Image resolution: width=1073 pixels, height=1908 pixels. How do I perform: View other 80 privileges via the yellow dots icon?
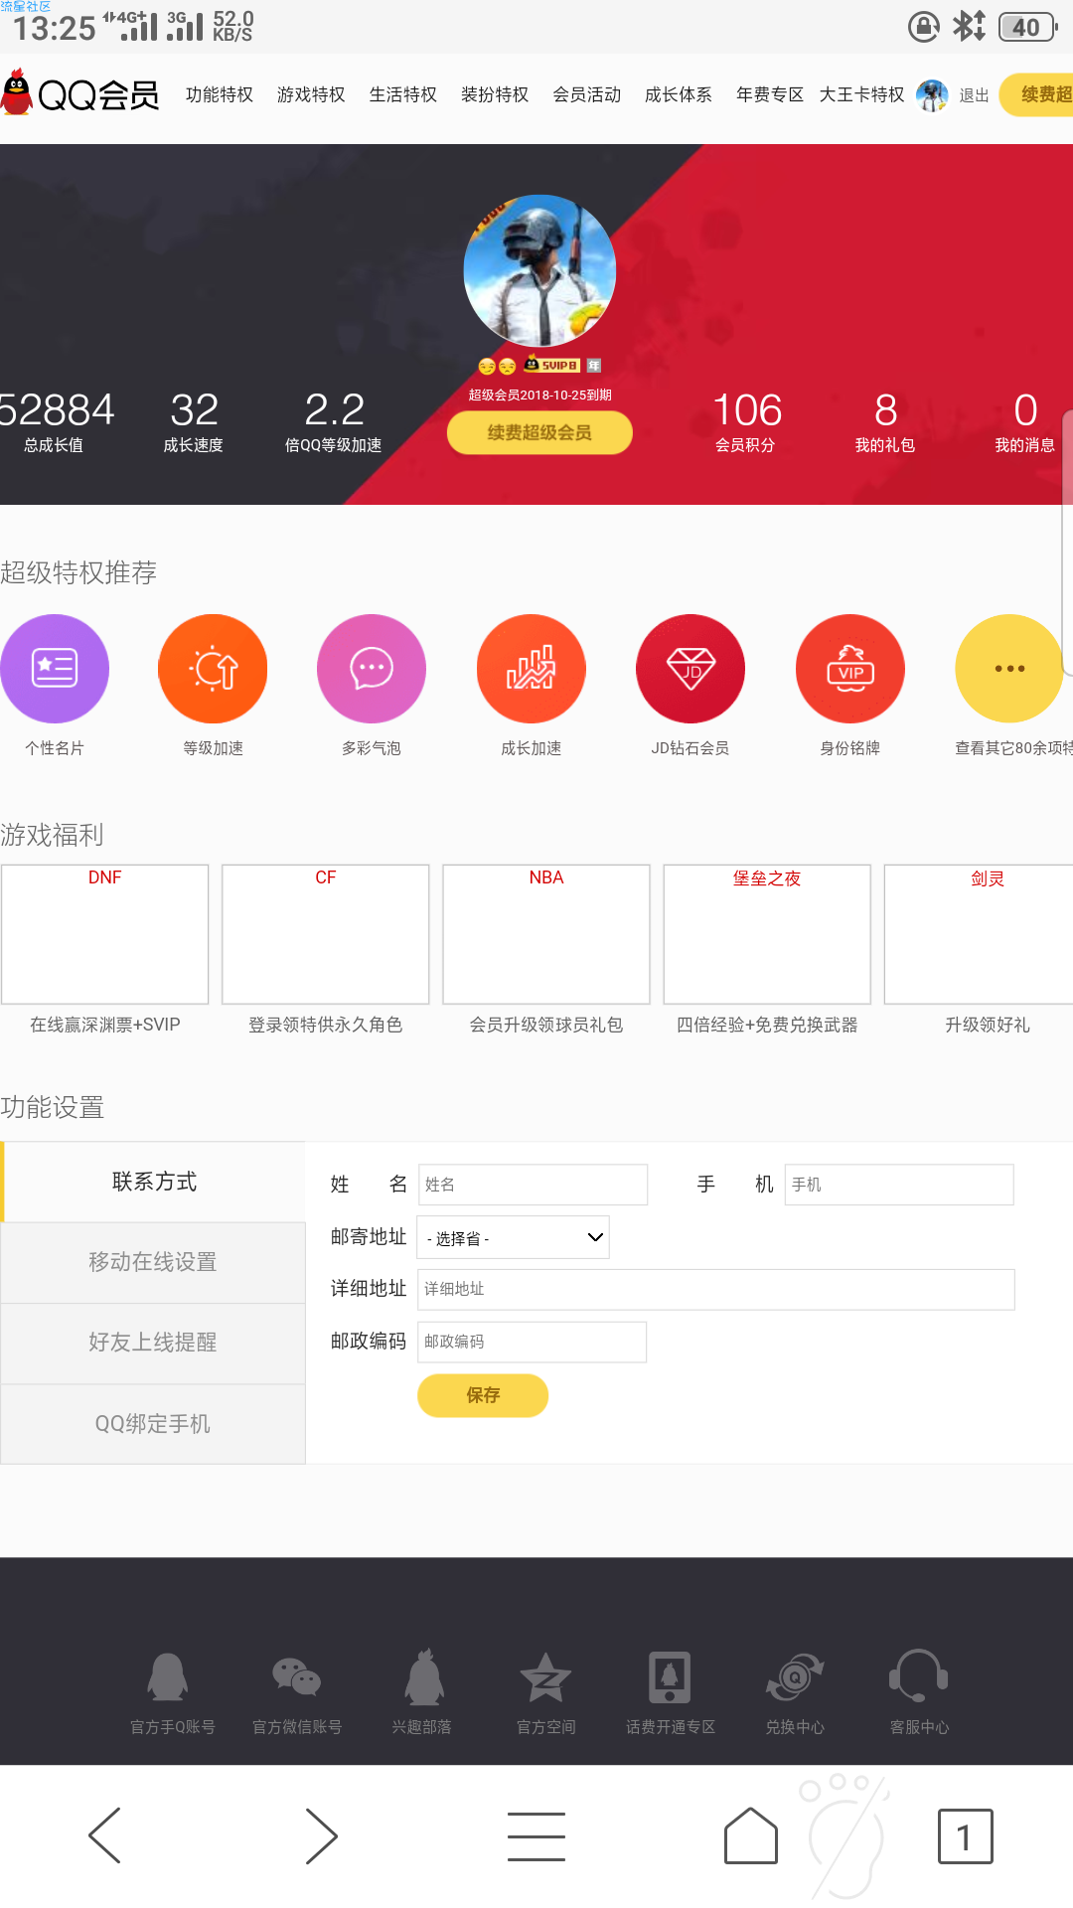[x=1009, y=669]
